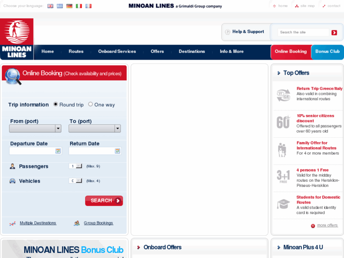Open the Departure Date calendar icon
This screenshot has height=258, width=344.
click(x=58, y=151)
